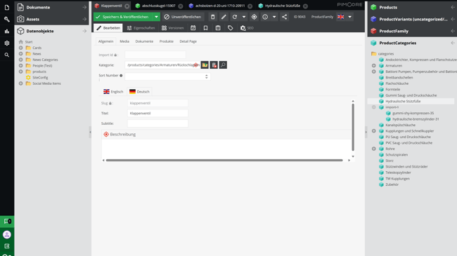Image resolution: width=457 pixels, height=256 pixels.
Task: Select Teleskopzylinder in categories tree
Action: pyautogui.click(x=398, y=173)
